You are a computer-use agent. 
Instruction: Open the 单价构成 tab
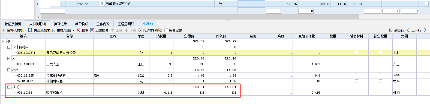pos(82,24)
